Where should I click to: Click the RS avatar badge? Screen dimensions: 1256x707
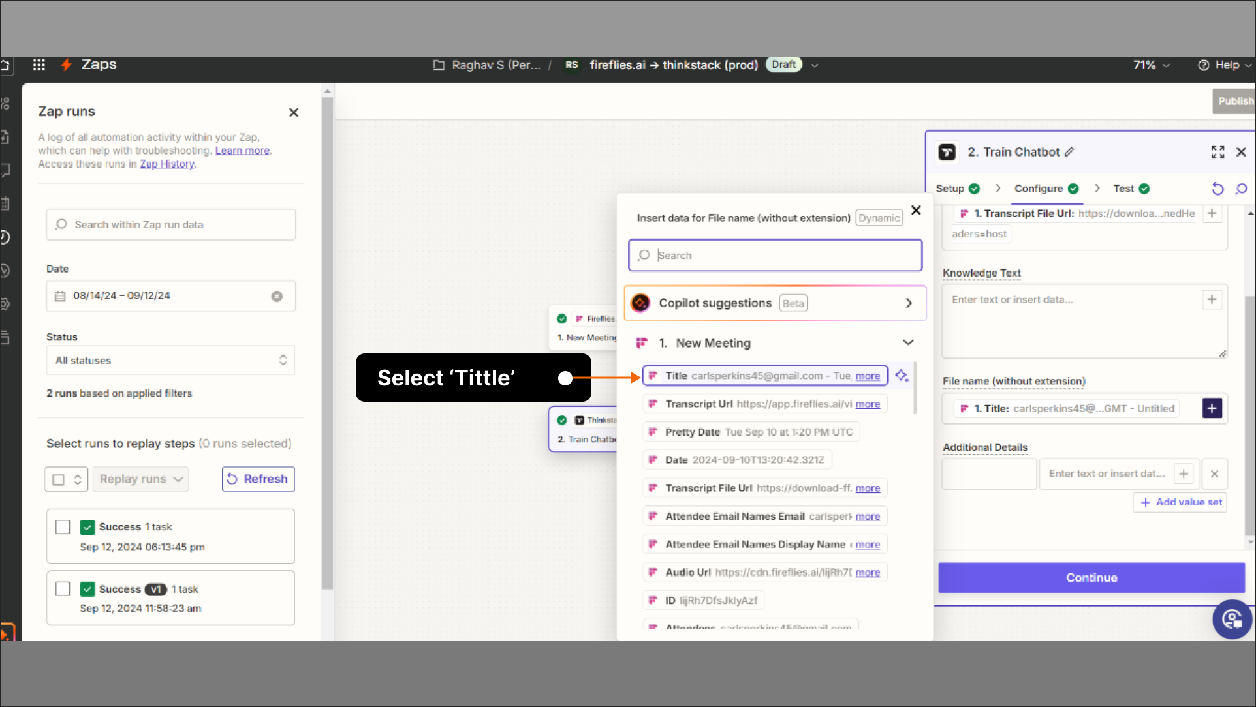[x=571, y=65]
